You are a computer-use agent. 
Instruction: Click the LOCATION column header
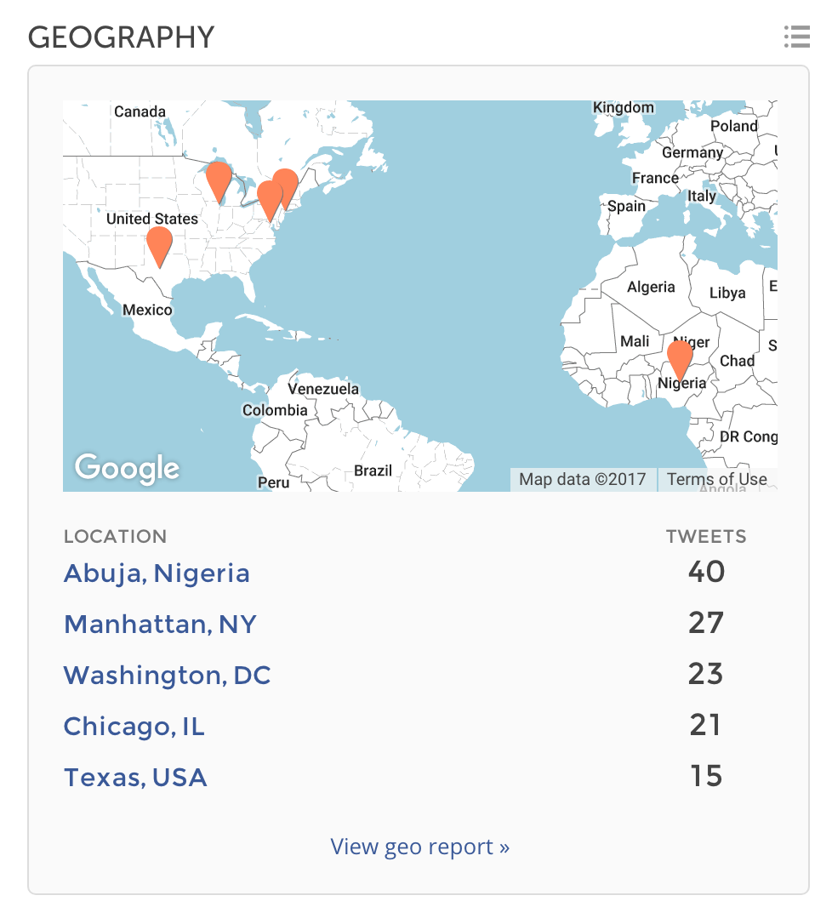[x=115, y=536]
